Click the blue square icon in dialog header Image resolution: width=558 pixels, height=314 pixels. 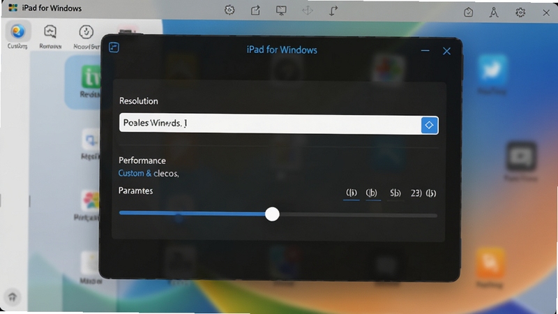(x=114, y=47)
